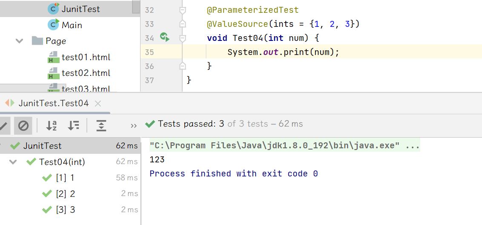This screenshot has height=225, width=482.
Task: Click the JunitTest class icon
Action: (54, 9)
